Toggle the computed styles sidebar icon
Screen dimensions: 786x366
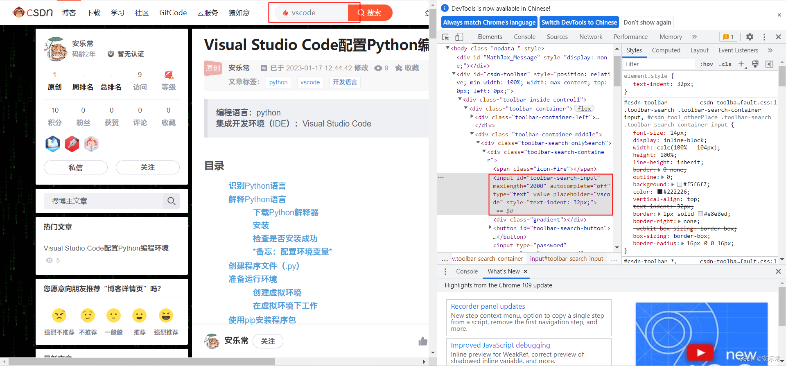click(769, 64)
